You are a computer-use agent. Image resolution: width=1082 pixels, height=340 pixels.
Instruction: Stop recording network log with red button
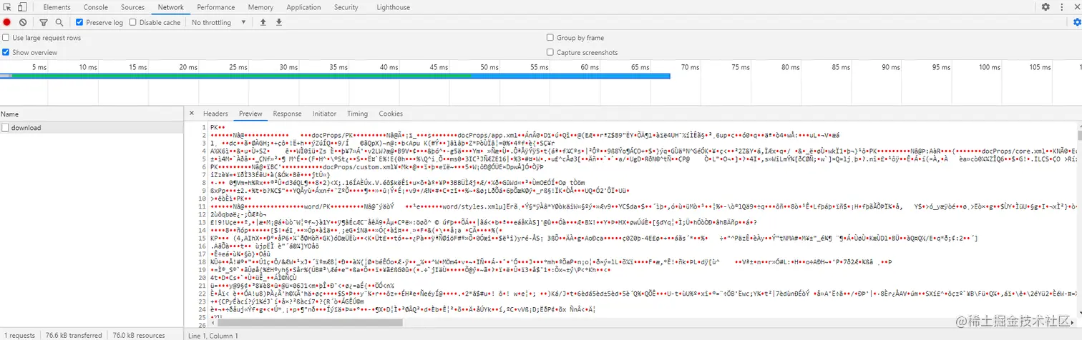click(x=7, y=23)
